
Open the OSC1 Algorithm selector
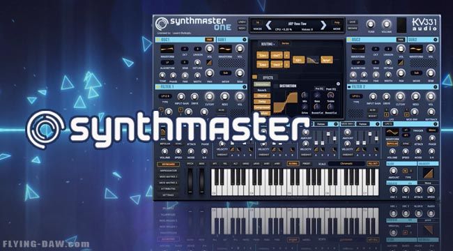167,63
